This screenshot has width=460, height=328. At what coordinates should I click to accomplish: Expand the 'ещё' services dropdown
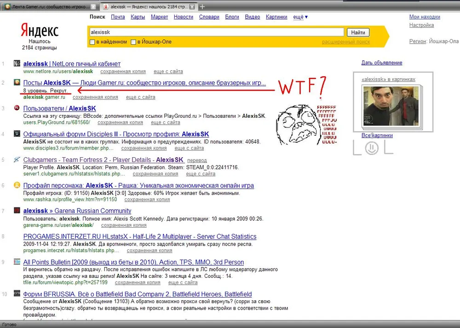coord(300,17)
